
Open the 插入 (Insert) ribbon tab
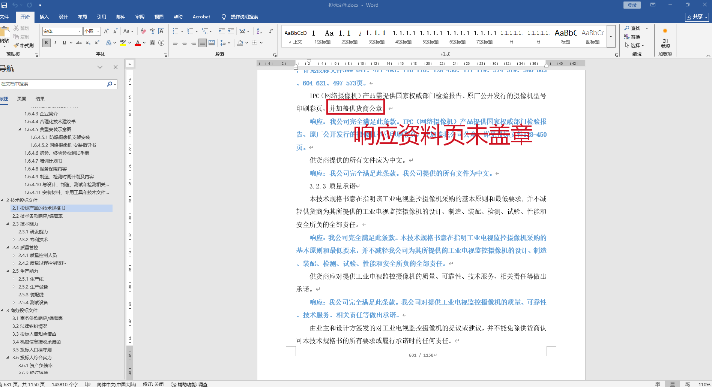pos(44,17)
